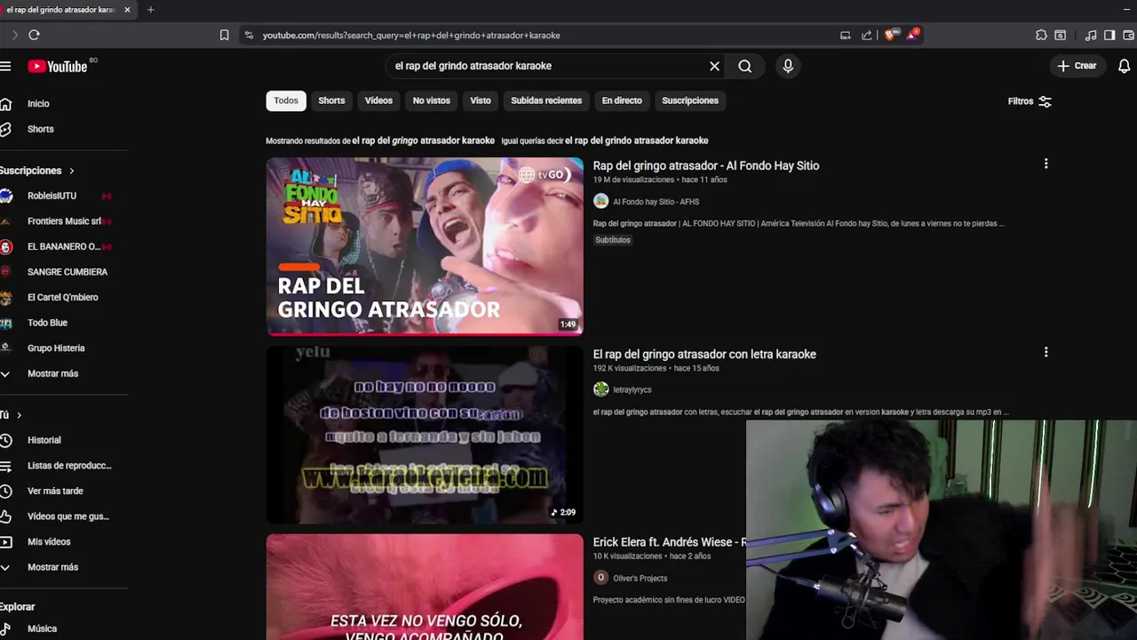The width and height of the screenshot is (1137, 640).
Task: Select the Todos filter chip
Action: pyautogui.click(x=286, y=100)
